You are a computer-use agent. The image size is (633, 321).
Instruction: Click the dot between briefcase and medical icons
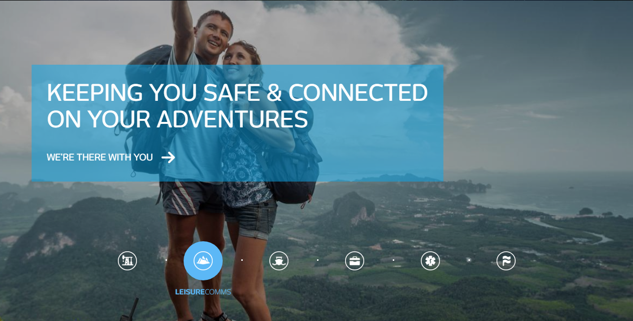(x=393, y=260)
